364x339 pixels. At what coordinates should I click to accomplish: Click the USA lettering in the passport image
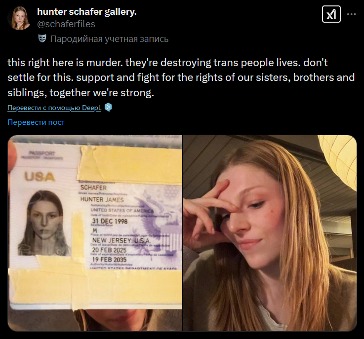[x=40, y=177]
